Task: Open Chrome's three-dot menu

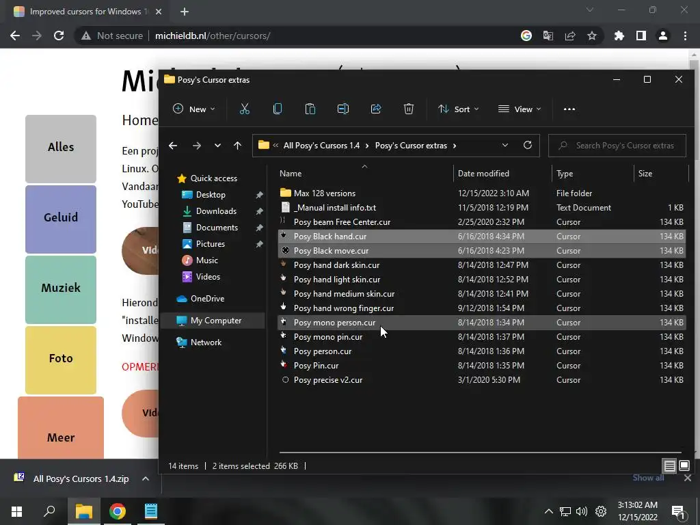Action: 685,36
